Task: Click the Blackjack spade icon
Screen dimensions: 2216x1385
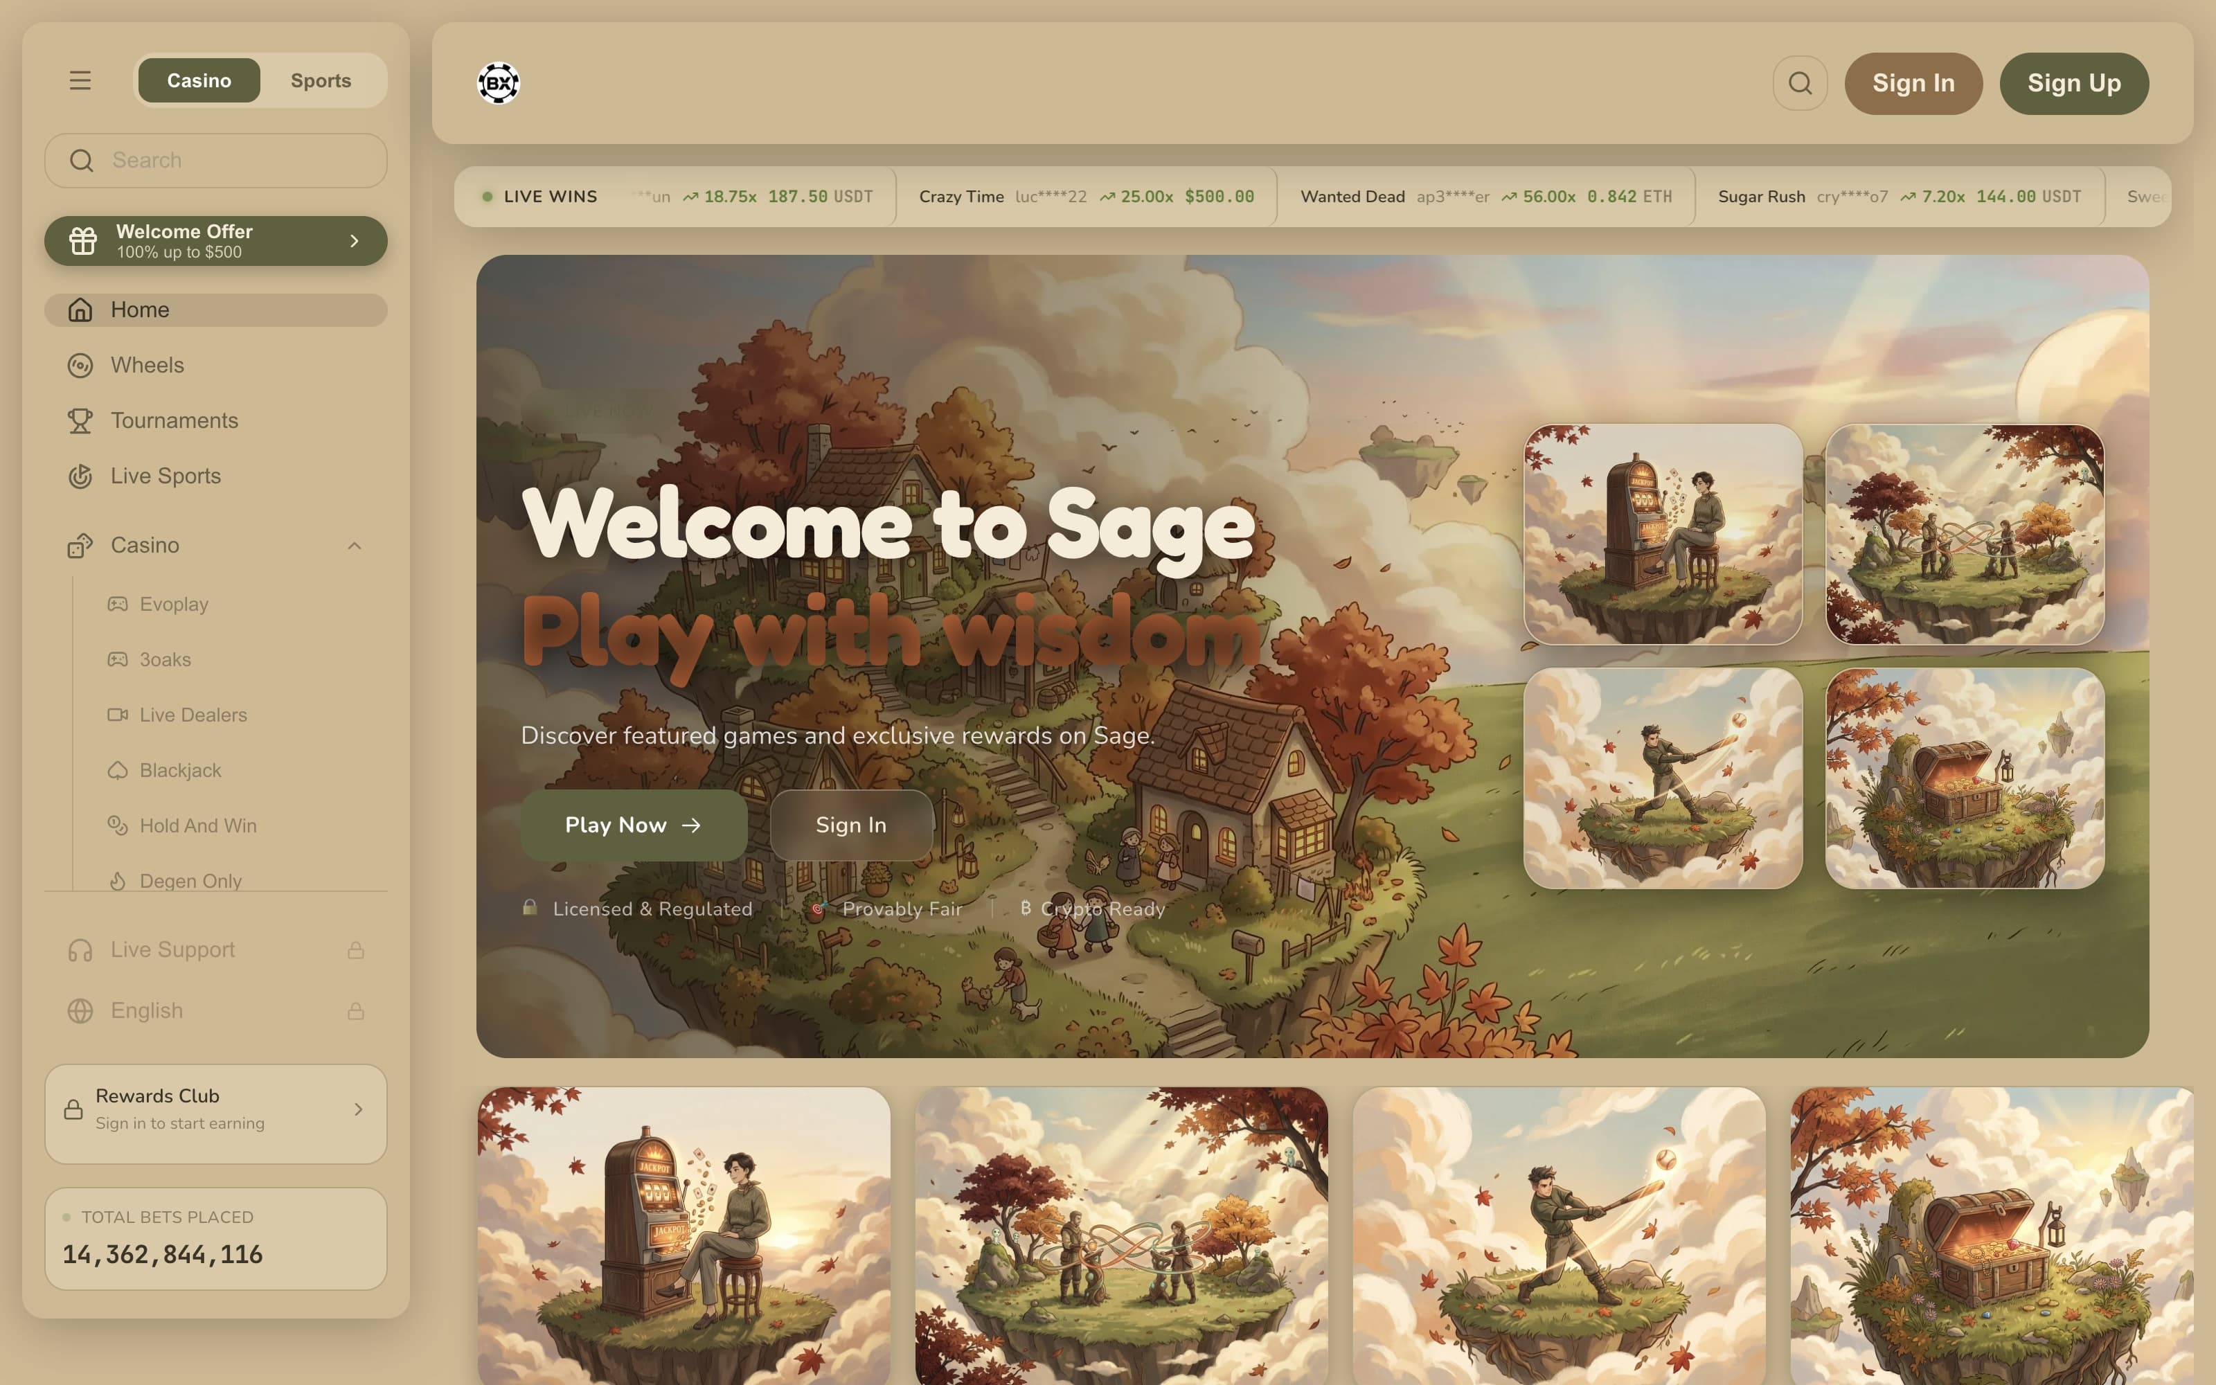Action: pos(117,770)
